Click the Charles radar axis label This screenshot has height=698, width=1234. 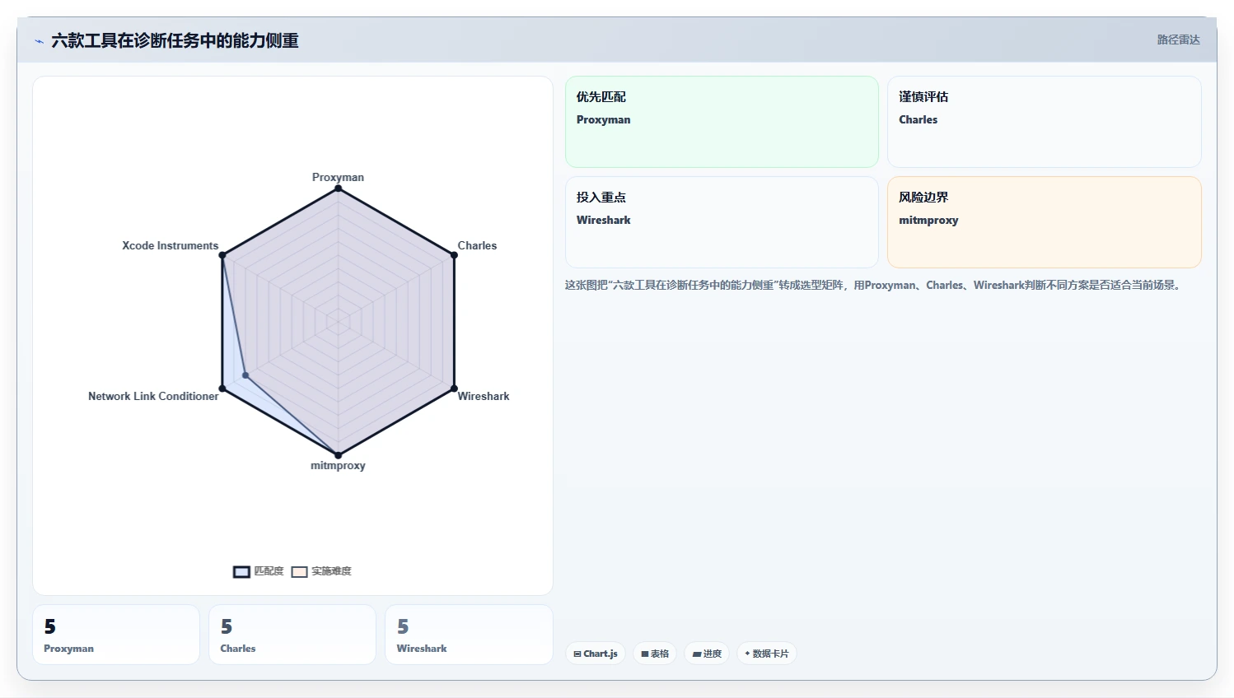pos(477,245)
